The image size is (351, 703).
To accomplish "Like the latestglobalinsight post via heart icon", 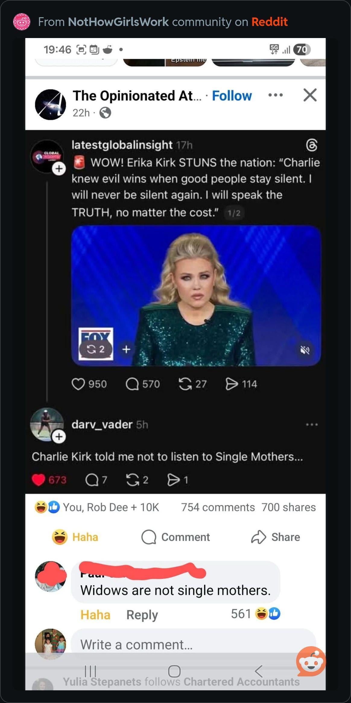I will point(78,384).
